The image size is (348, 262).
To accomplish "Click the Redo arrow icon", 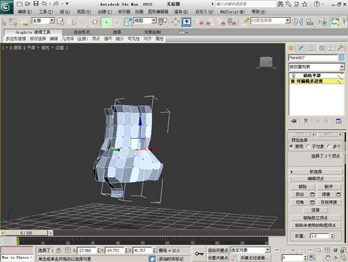I will (57, 4).
